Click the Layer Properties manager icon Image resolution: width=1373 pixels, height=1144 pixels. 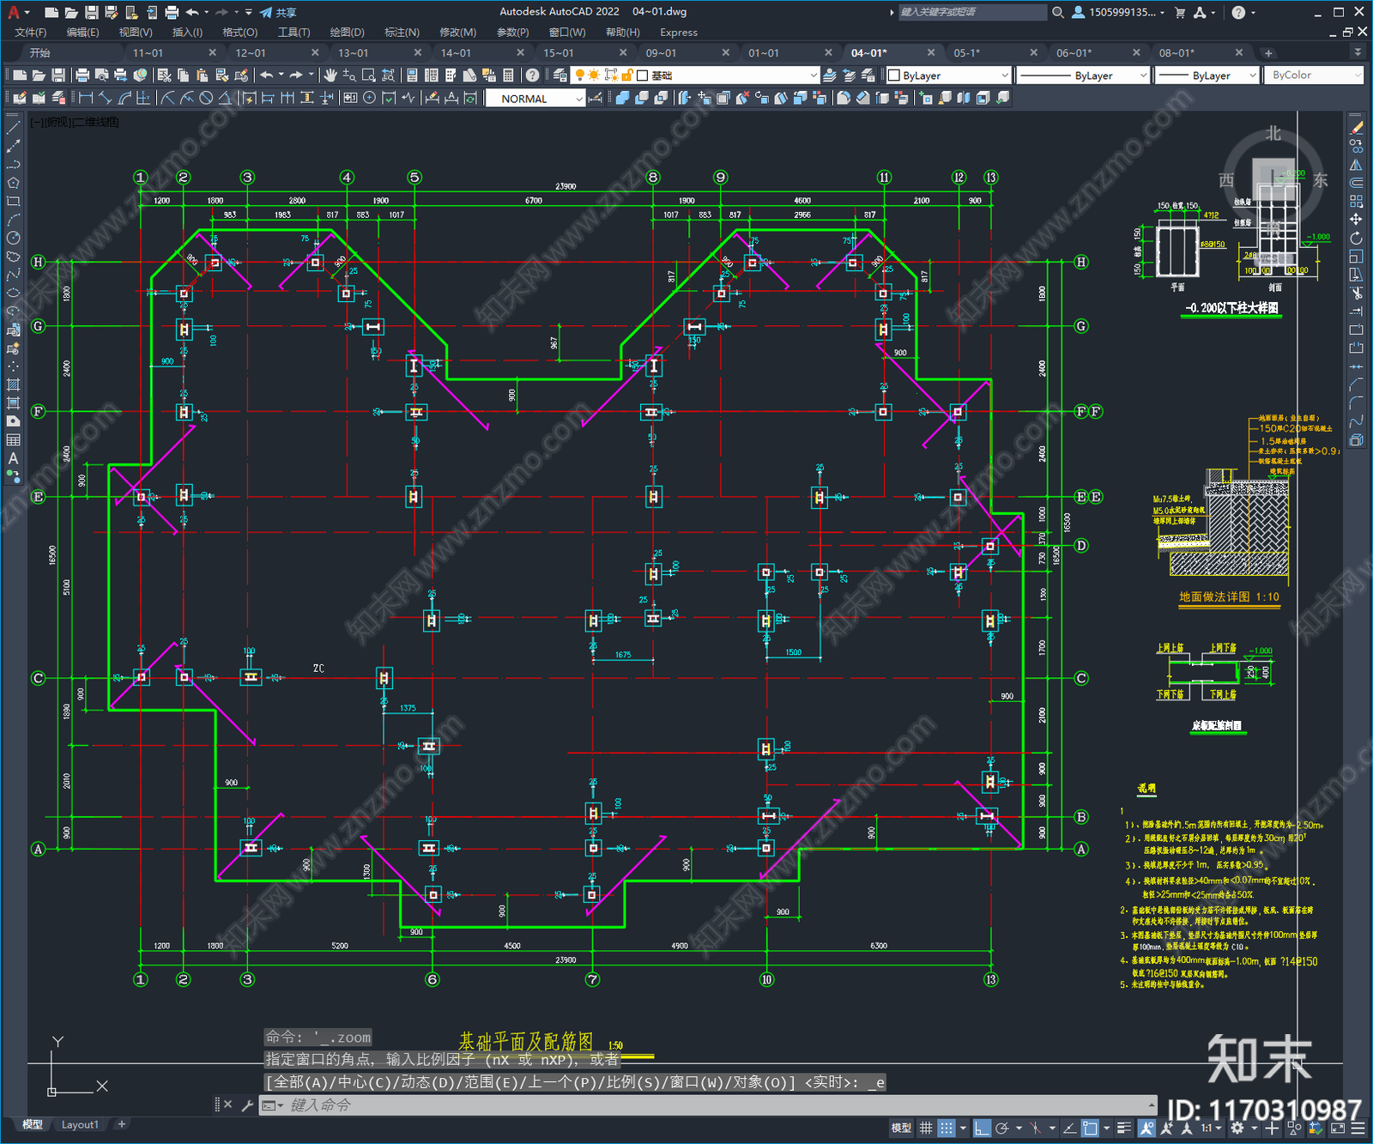(559, 76)
